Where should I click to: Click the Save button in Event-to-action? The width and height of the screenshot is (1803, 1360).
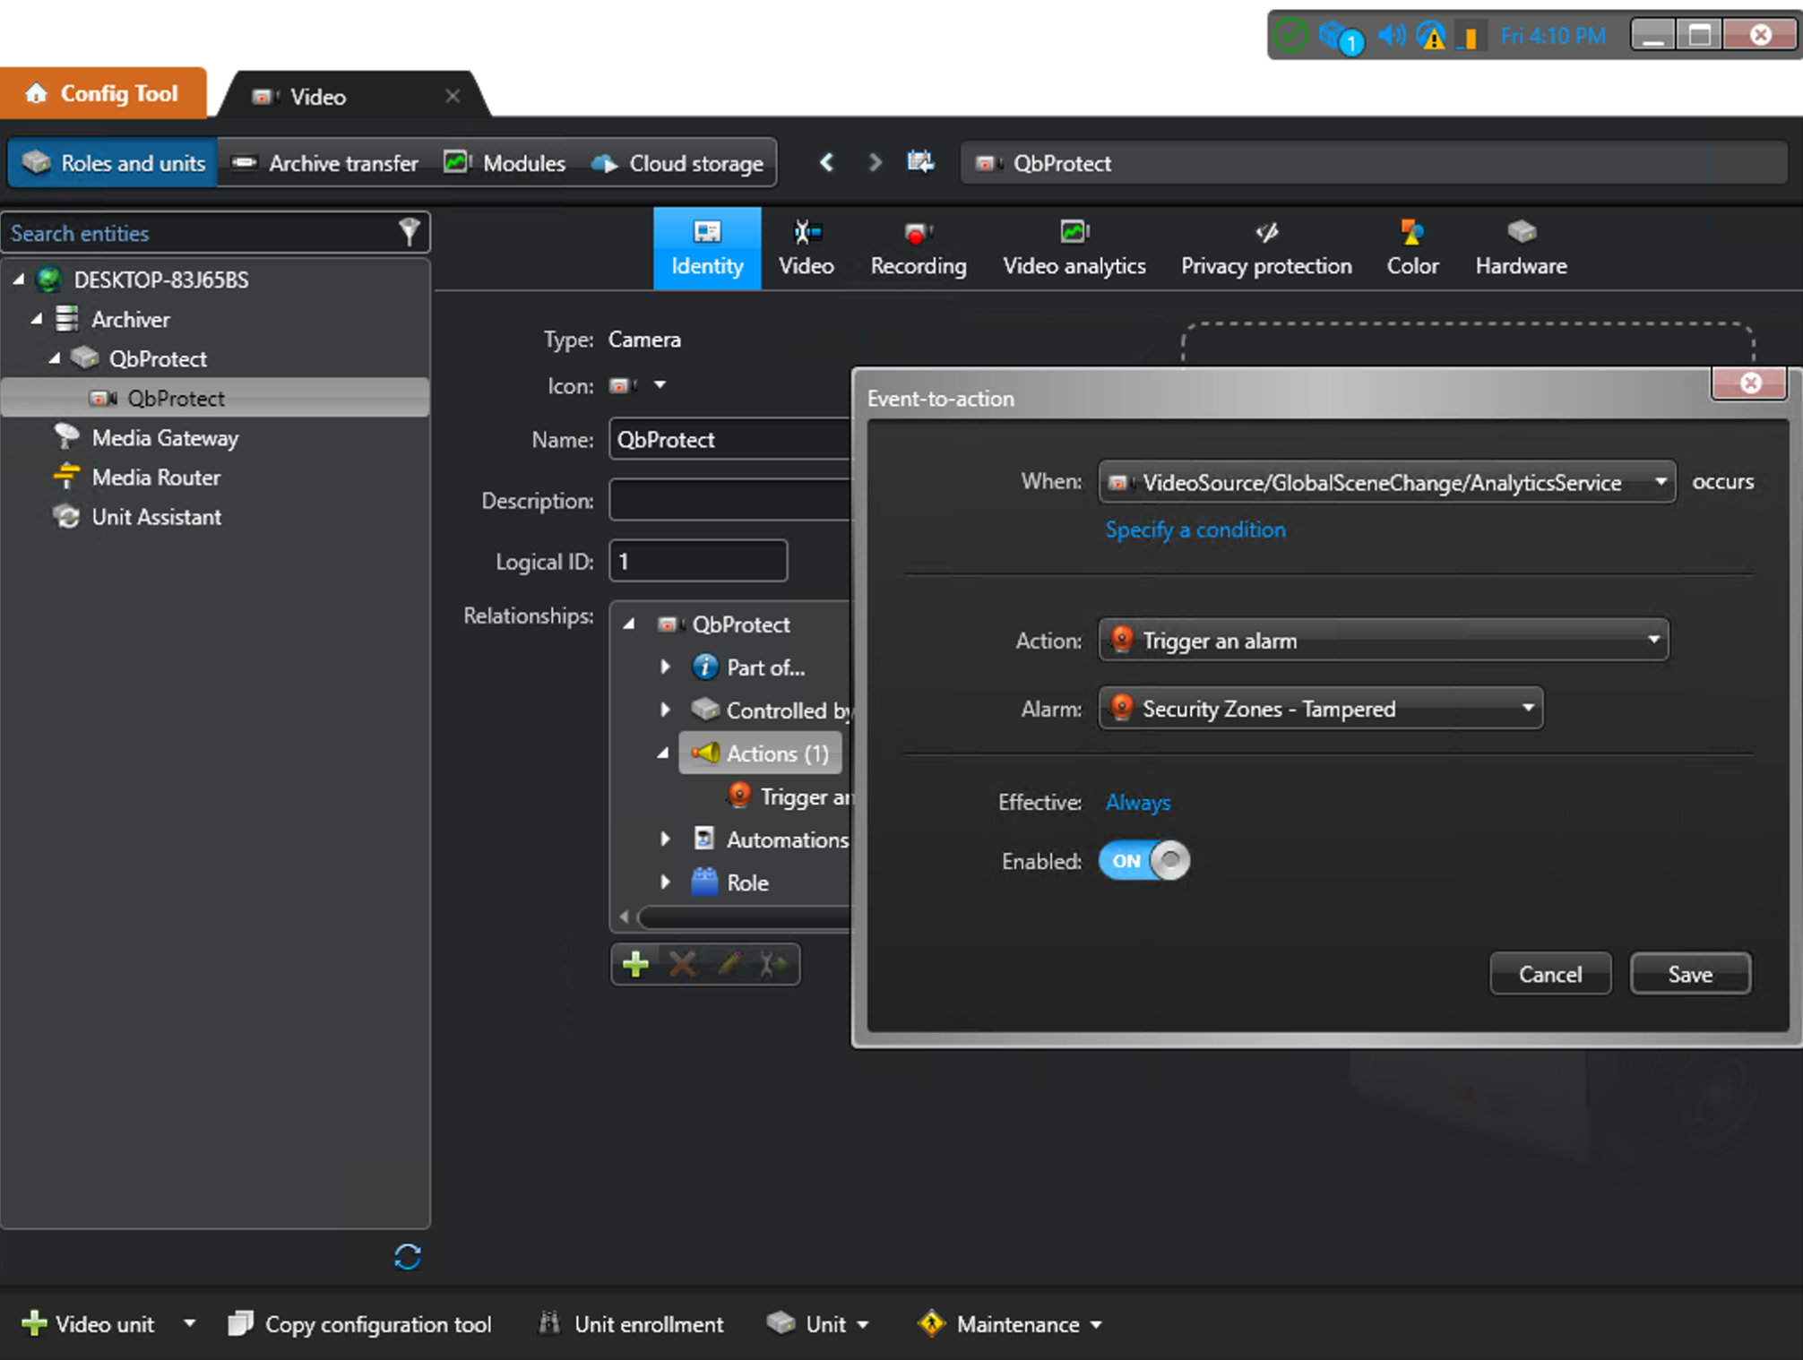point(1690,974)
